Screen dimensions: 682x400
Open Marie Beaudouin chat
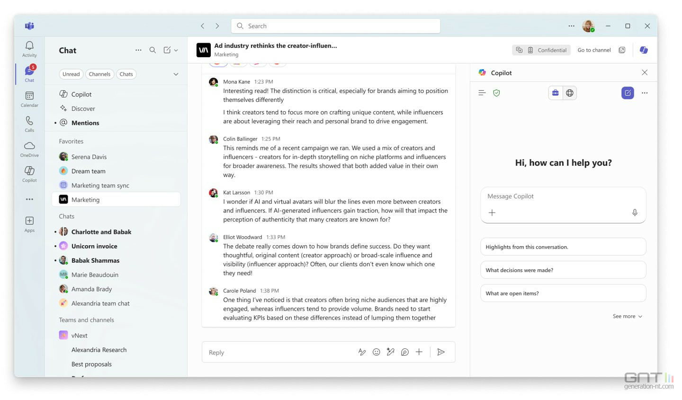[116, 275]
